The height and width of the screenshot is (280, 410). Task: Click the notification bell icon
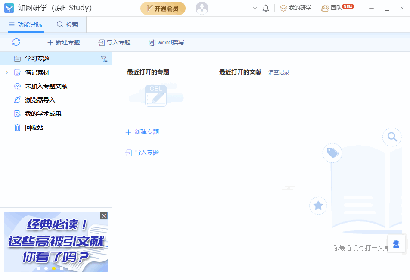click(266, 7)
